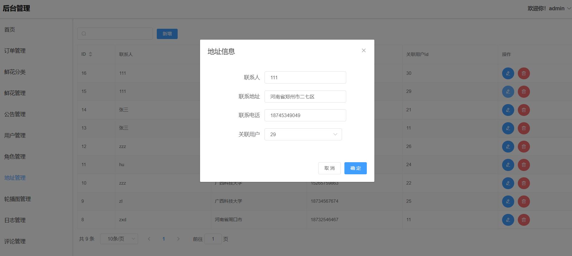This screenshot has width=572, height=256.
Task: Click the 后台管理 title
Action: pos(16,8)
